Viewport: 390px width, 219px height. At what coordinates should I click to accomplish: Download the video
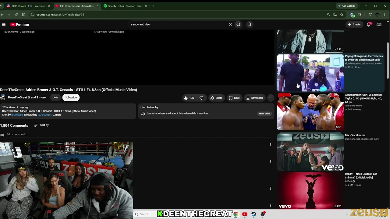254,98
